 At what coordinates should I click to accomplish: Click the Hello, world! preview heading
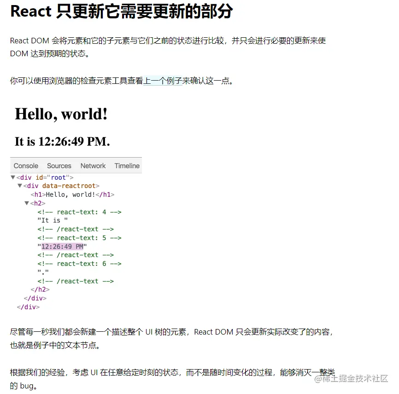[x=61, y=114]
